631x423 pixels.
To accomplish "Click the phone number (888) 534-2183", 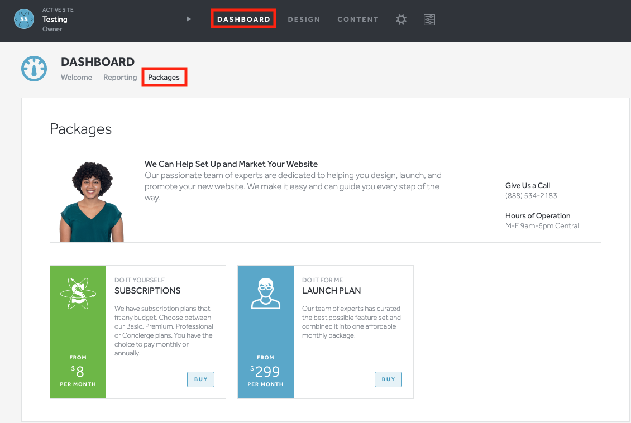I will [x=531, y=196].
